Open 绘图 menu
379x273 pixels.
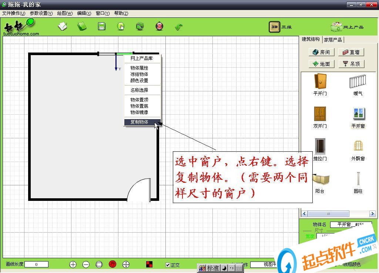pos(65,13)
